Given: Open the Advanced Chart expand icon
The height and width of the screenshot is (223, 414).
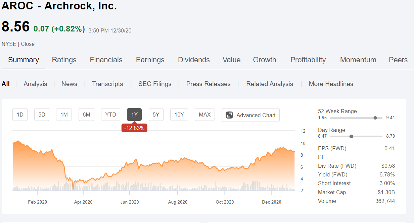Looking at the screenshot, I should click(229, 115).
